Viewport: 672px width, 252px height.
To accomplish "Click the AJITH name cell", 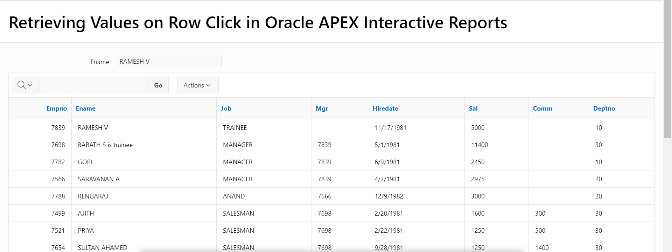I will coord(144,213).
